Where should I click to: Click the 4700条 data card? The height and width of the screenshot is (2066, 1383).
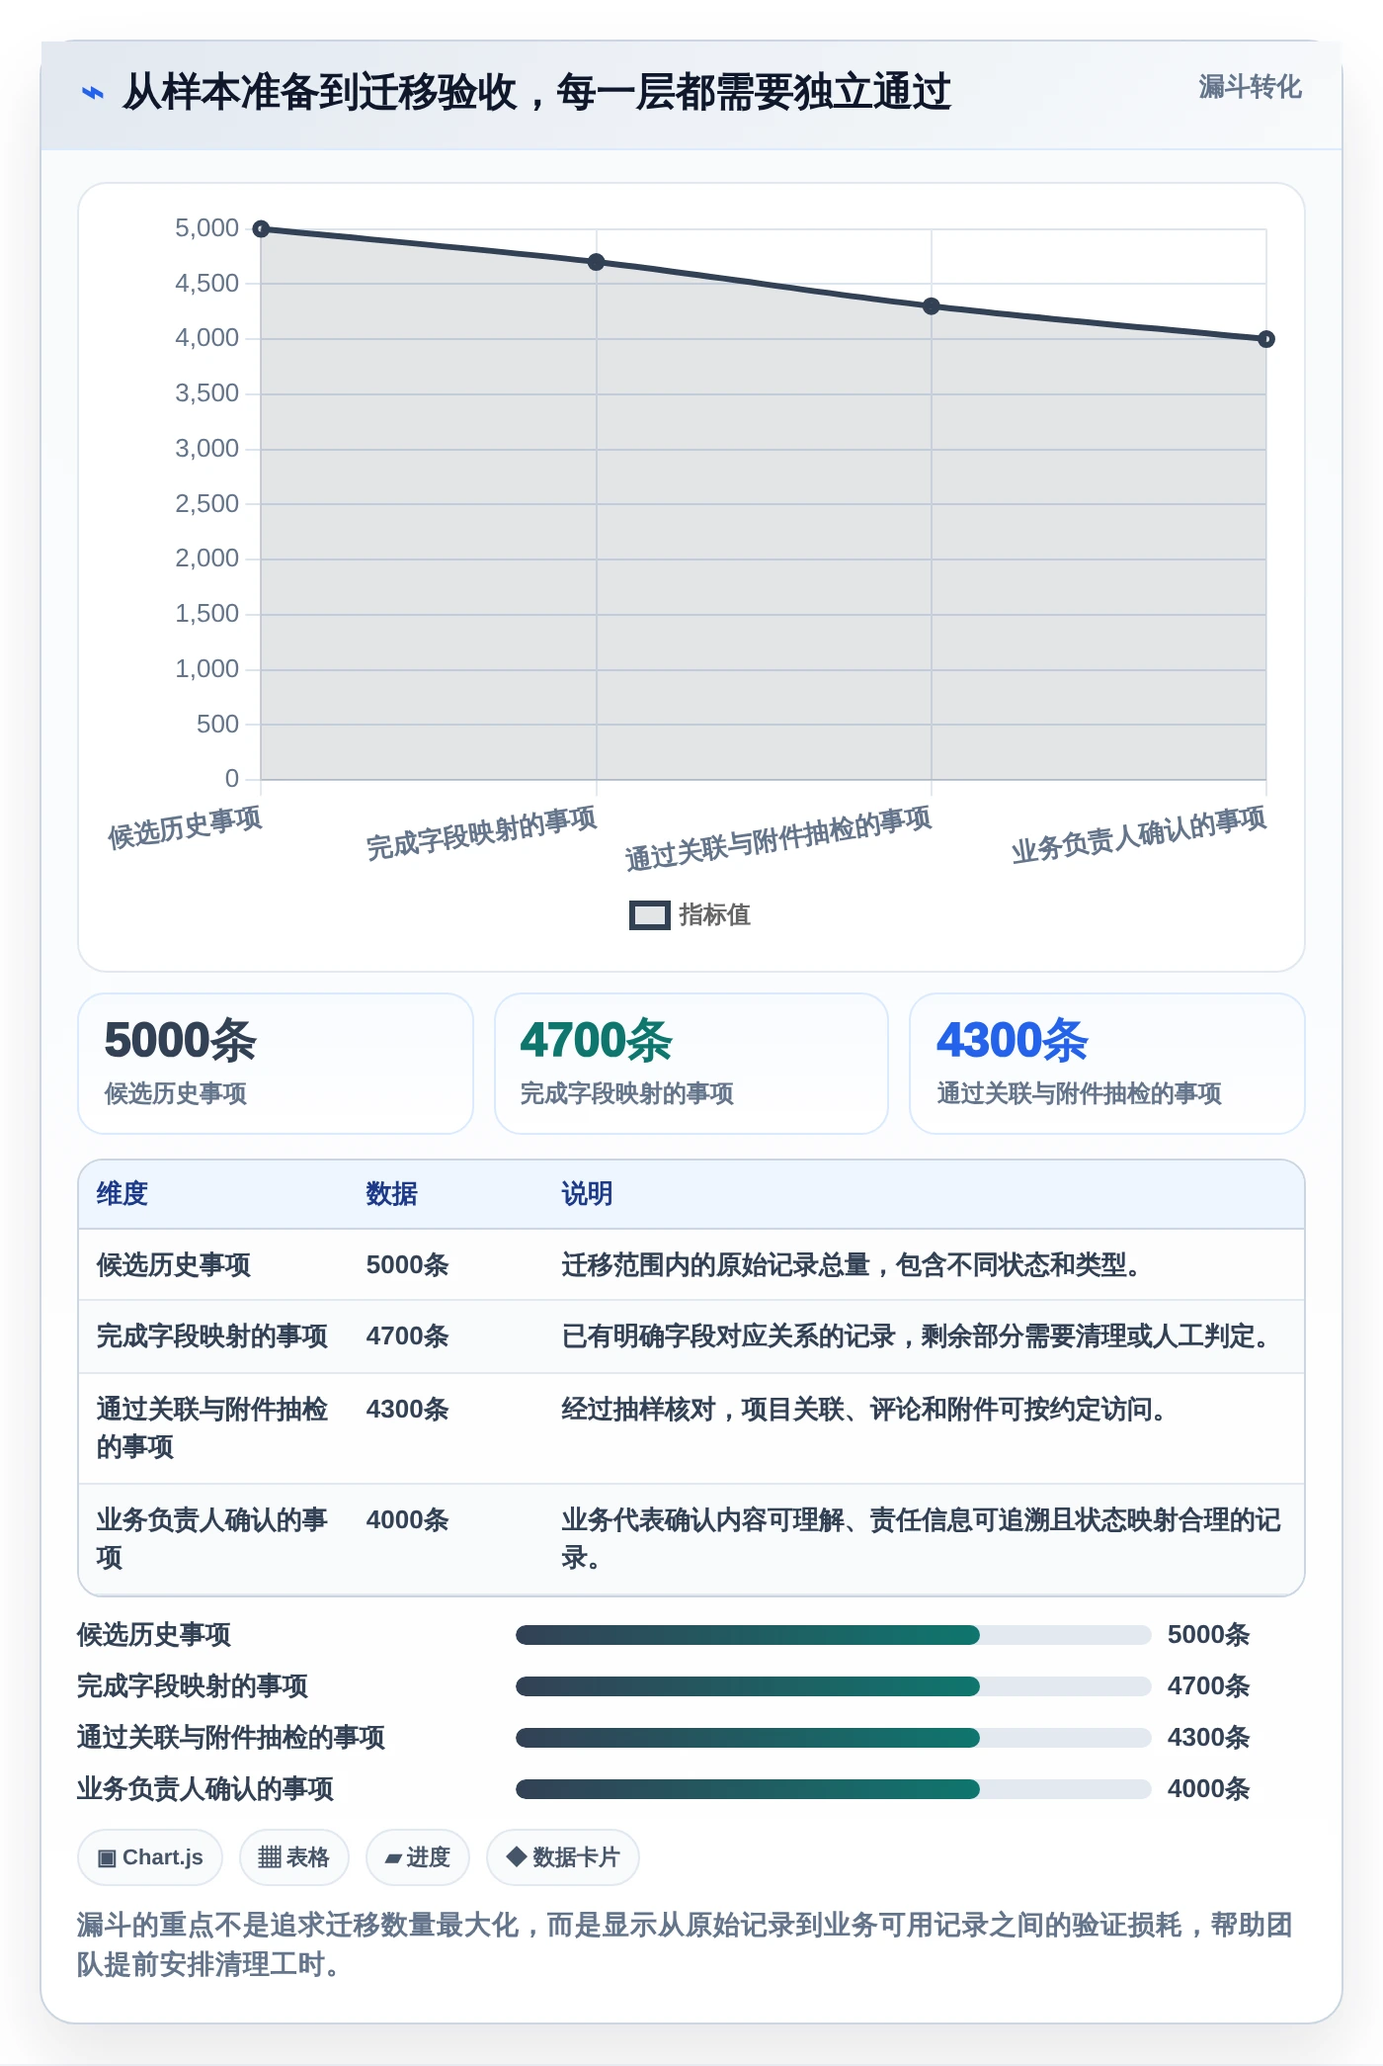(691, 1064)
